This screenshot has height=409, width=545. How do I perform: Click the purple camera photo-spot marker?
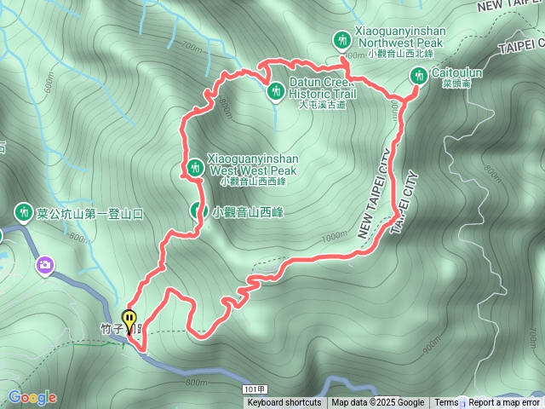point(45,266)
